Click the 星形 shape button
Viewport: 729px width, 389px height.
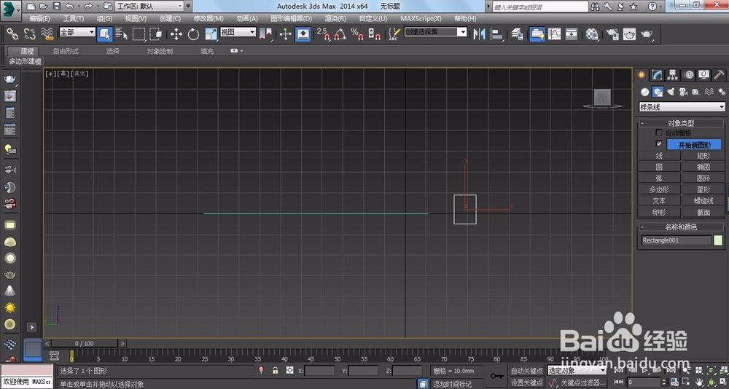[704, 189]
